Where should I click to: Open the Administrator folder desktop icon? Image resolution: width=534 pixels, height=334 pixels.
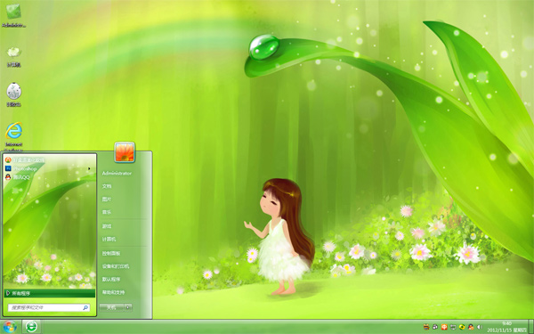coord(13,14)
